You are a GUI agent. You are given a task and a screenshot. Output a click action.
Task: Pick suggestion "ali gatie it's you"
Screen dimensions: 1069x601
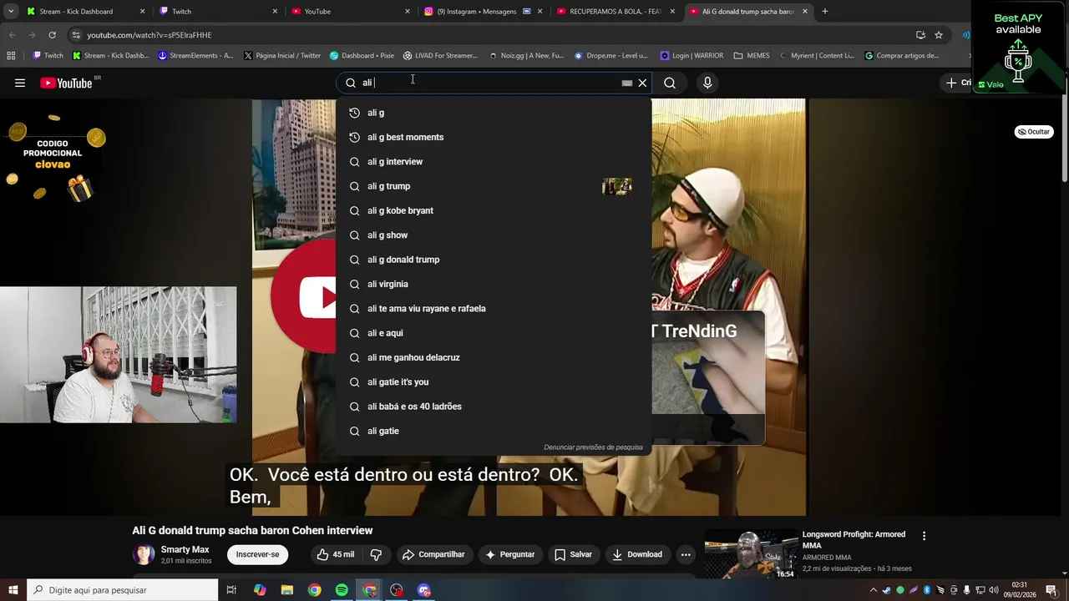click(x=494, y=382)
